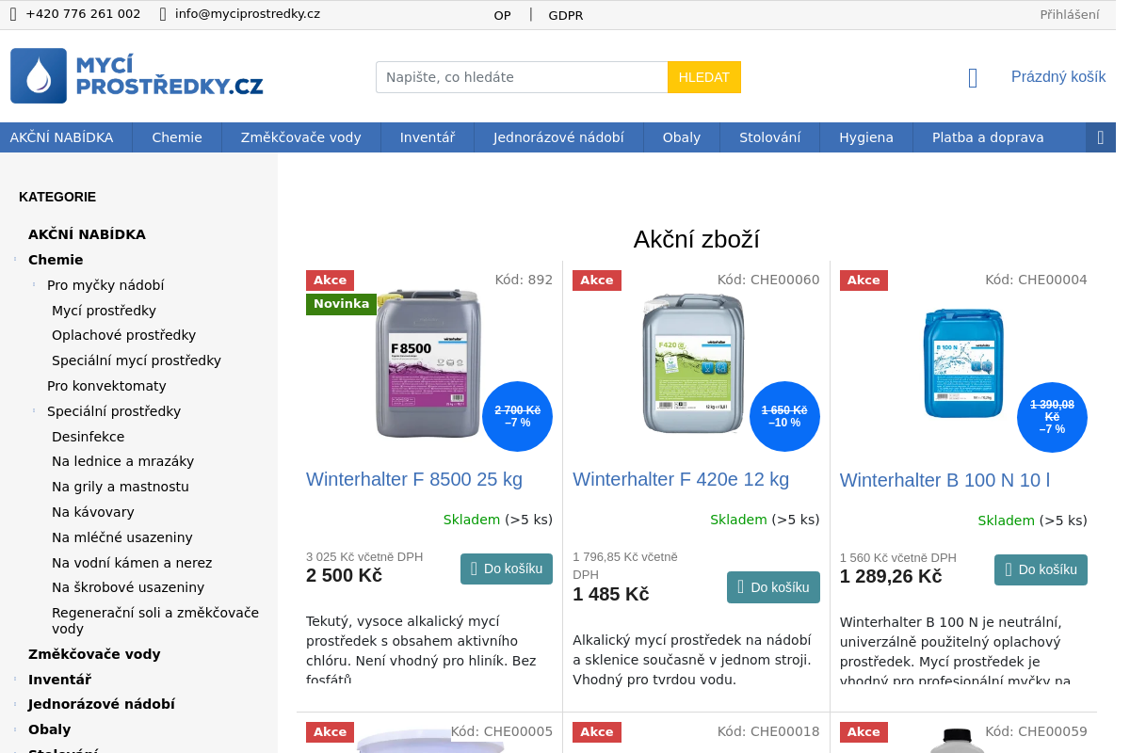The height and width of the screenshot is (753, 1130).
Task: Select Na grily a mastnostu category
Action: point(121,487)
